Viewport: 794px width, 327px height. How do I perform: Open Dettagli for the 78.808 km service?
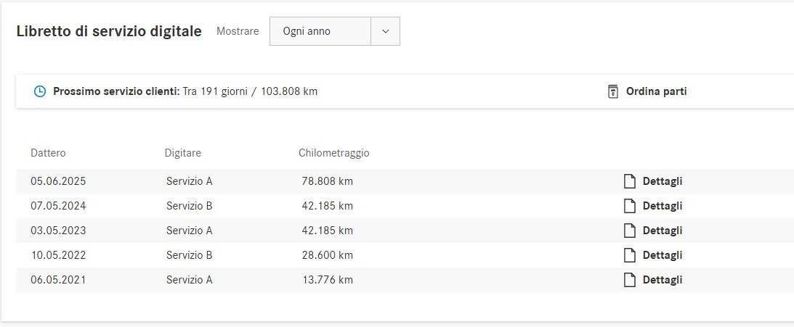662,181
